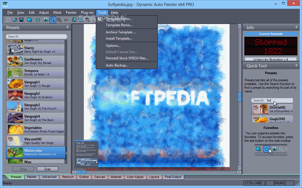Open the Adjust menu

click(44, 13)
